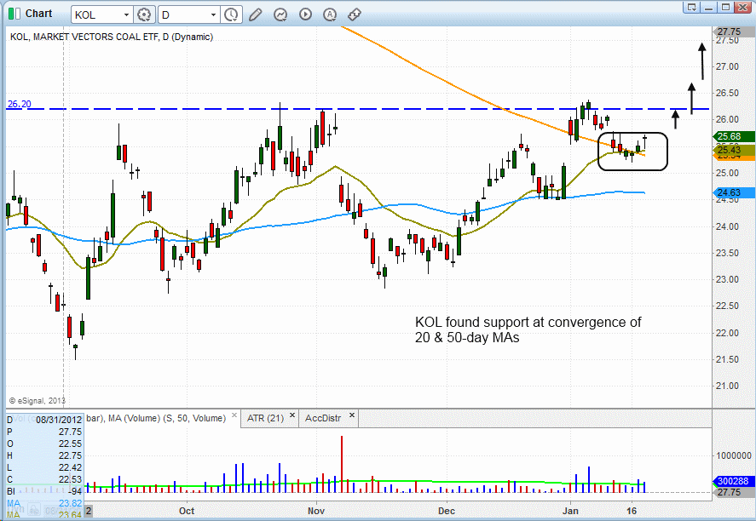Viewport: 756px width, 521px height.
Task: Switch to the ATR (21) tab
Action: [265, 418]
